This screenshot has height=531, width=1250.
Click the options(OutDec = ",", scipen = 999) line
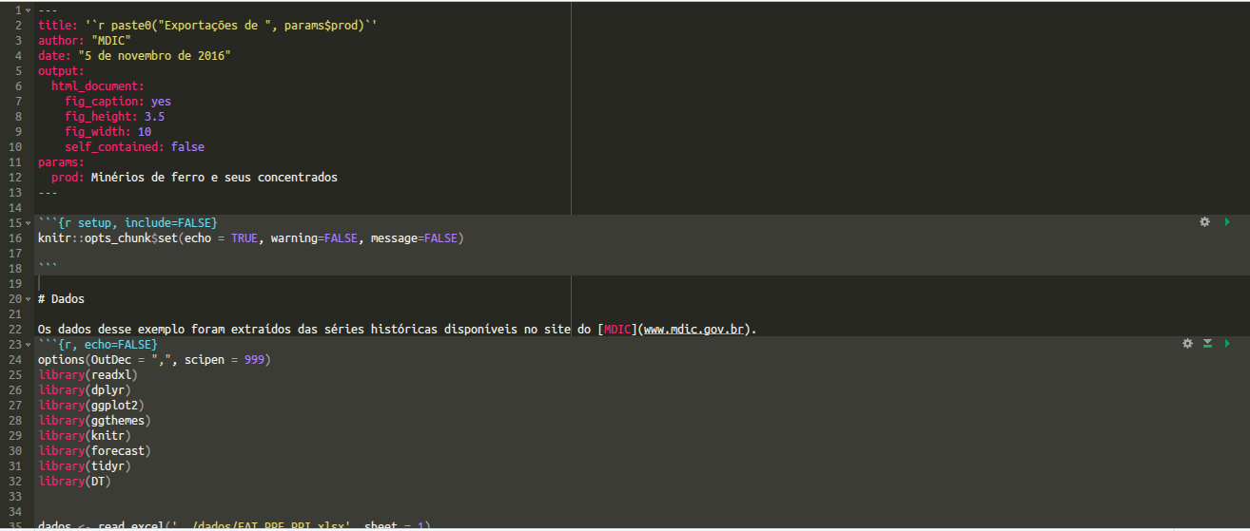[x=154, y=359]
